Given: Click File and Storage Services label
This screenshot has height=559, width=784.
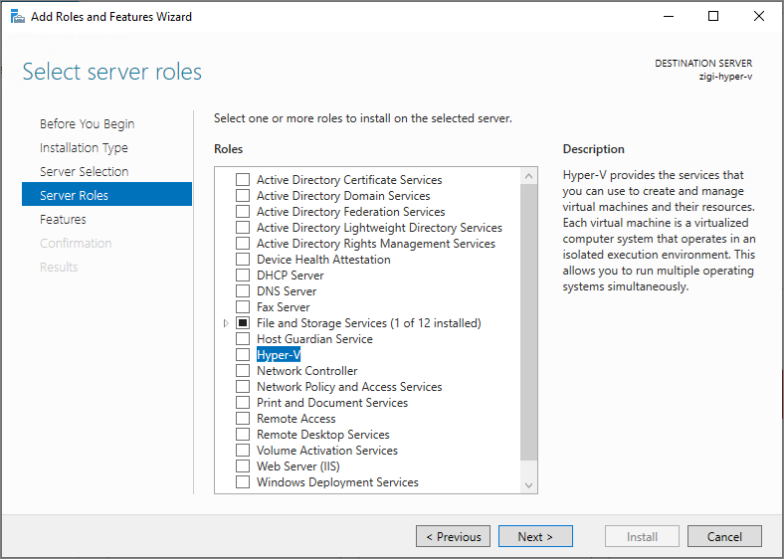Looking at the screenshot, I should [368, 323].
